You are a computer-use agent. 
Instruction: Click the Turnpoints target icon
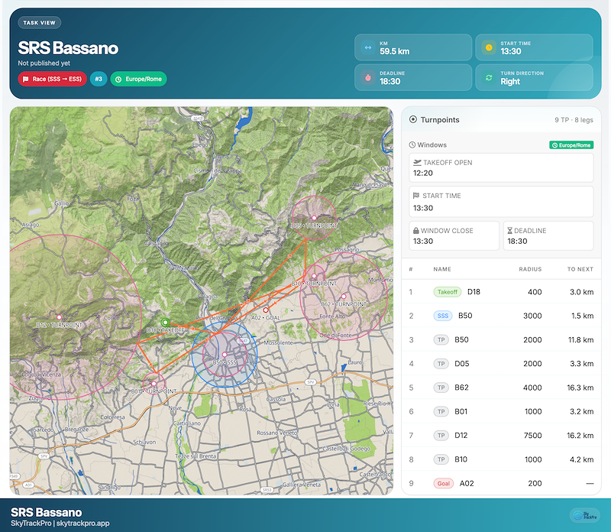(413, 119)
